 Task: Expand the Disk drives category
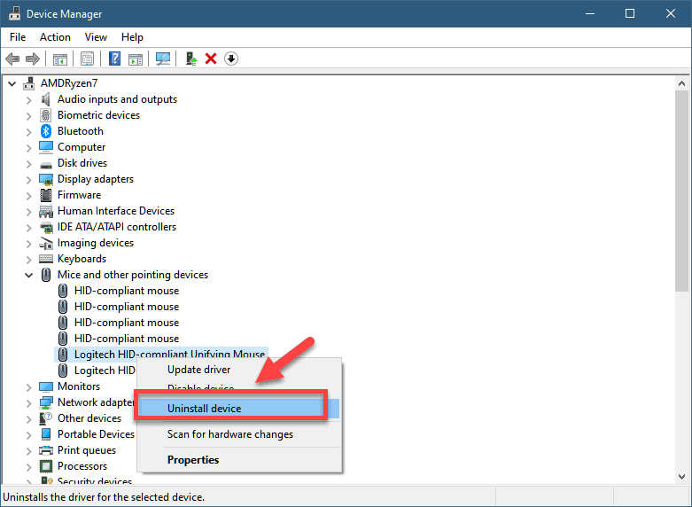coord(28,164)
